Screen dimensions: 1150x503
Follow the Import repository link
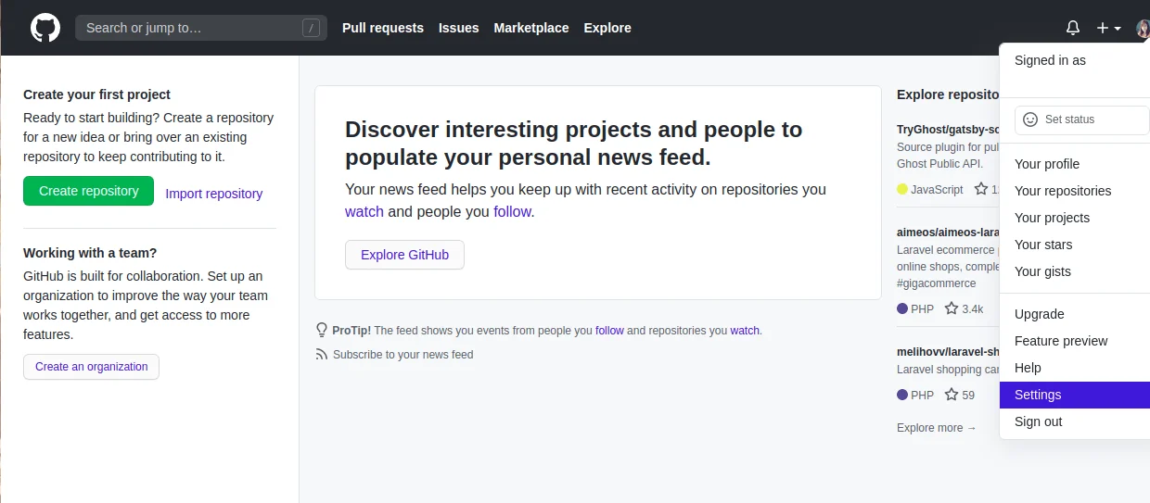213,194
